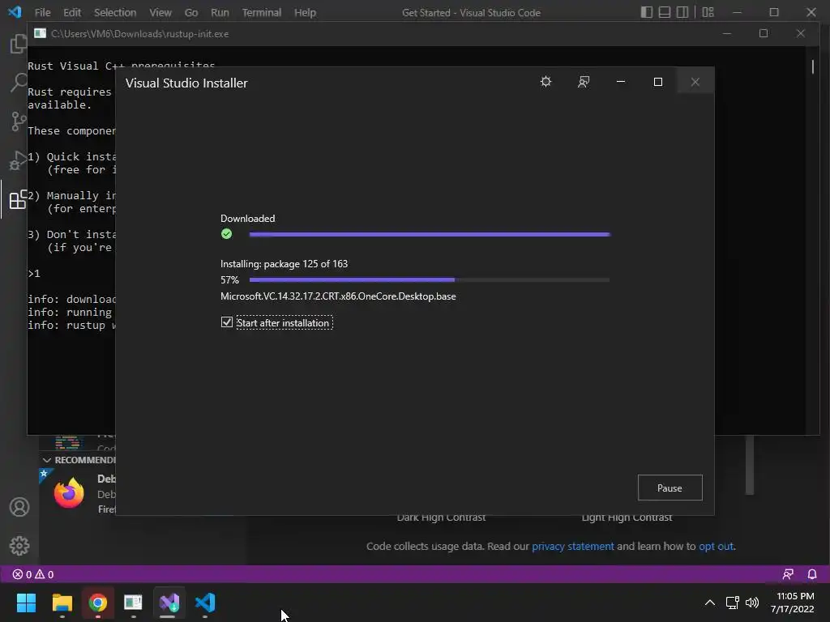This screenshot has width=830, height=622.
Task: Click the opt out link
Action: point(717,547)
